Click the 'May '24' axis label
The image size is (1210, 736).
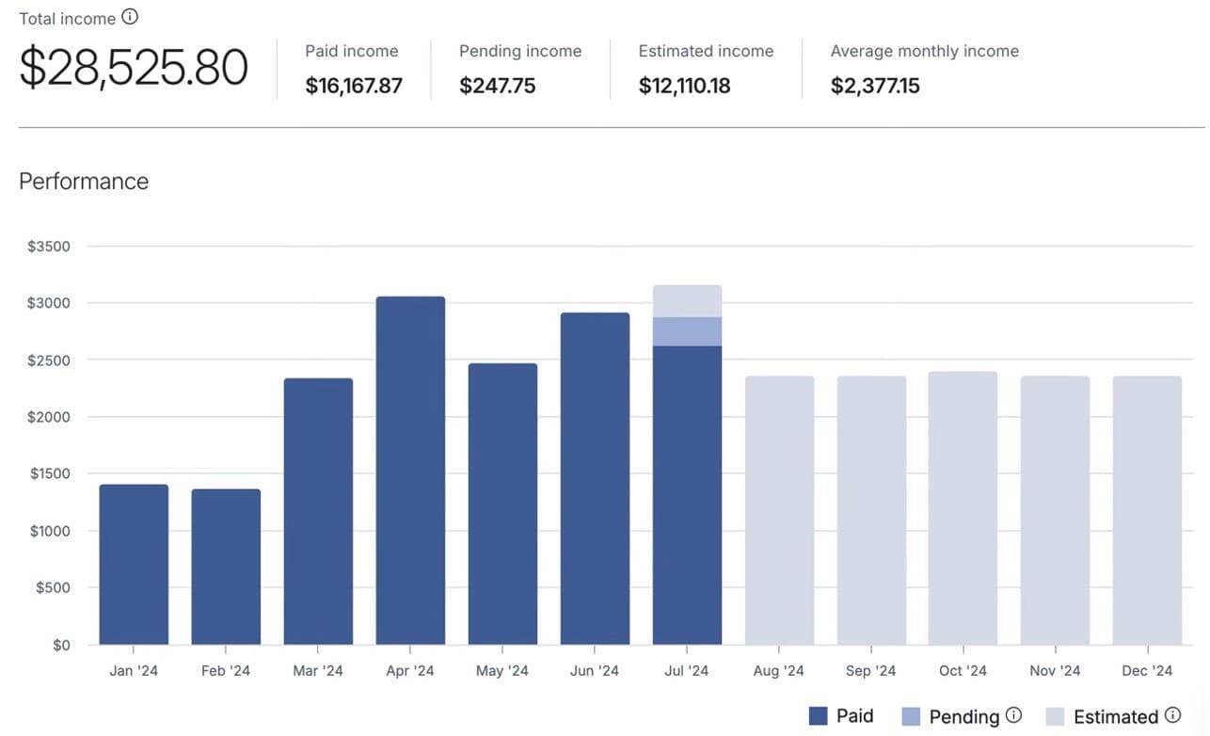pos(502,670)
